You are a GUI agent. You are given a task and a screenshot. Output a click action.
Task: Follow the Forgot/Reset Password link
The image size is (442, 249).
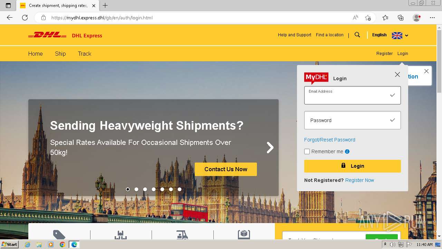click(330, 140)
